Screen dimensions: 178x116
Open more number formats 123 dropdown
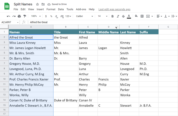(x=68, y=16)
